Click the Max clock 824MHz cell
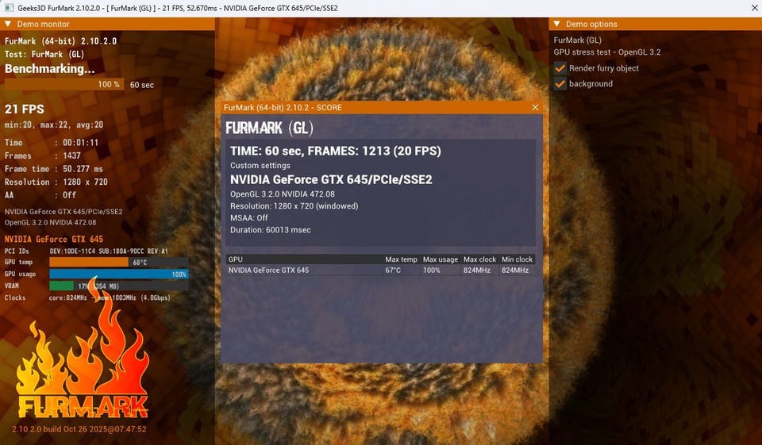Screen dimensions: 762x445 tap(479, 270)
